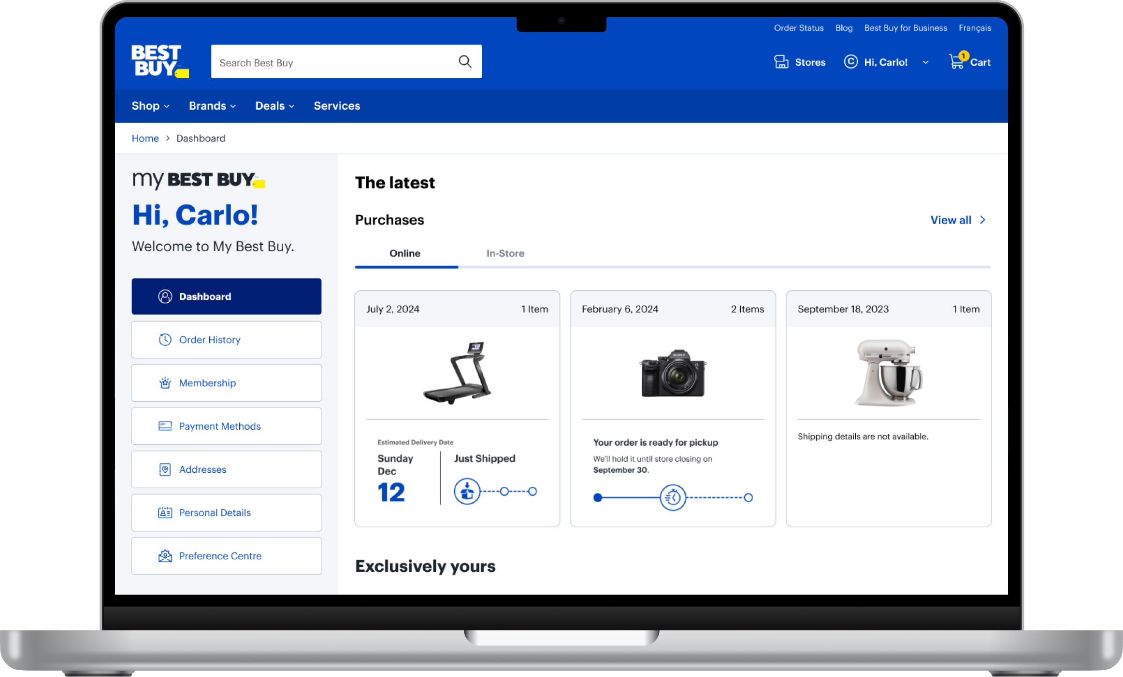Click the Hi, Carlo! header text
1123x677 pixels.
[885, 62]
